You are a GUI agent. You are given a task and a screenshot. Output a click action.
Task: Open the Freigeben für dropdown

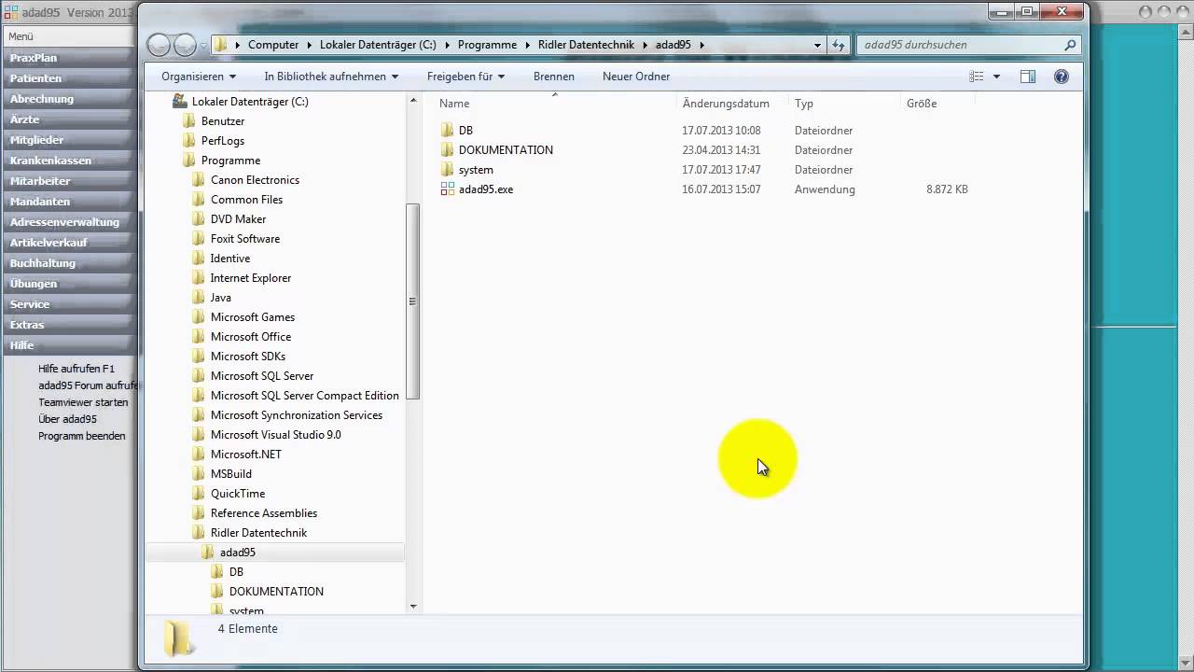tap(465, 77)
